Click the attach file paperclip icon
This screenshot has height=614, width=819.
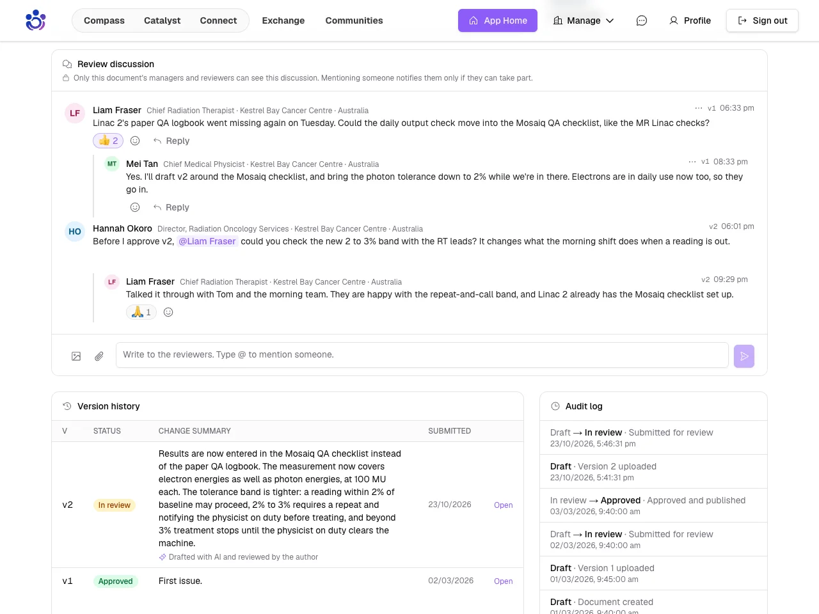pos(99,356)
